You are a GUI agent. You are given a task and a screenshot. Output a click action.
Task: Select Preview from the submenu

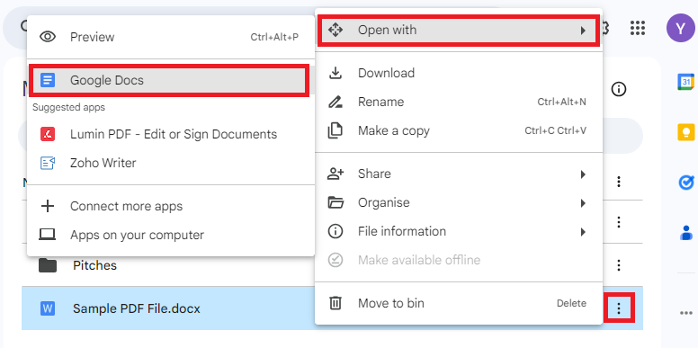(171, 37)
